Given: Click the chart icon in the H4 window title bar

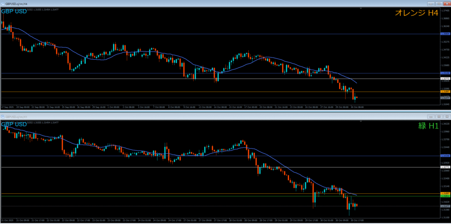Looking at the screenshot, I should click(3, 3).
